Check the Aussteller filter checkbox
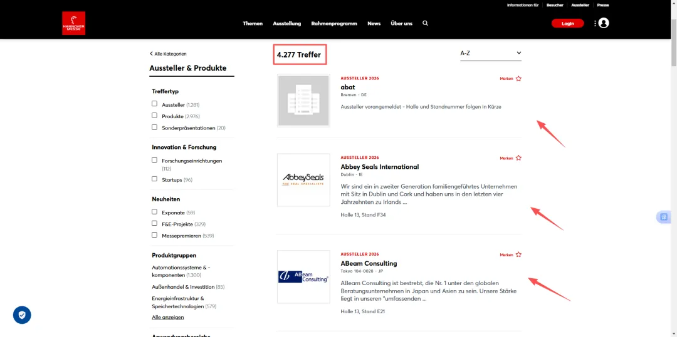Screen dimensions: 677x337 click(155, 104)
